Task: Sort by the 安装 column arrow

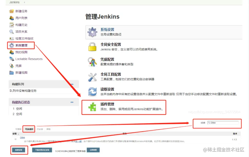Action: pyautogui.click(x=18, y=134)
